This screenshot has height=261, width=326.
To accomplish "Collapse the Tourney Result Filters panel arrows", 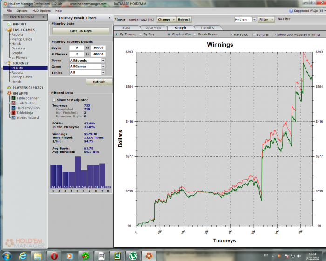I will [109, 18].
